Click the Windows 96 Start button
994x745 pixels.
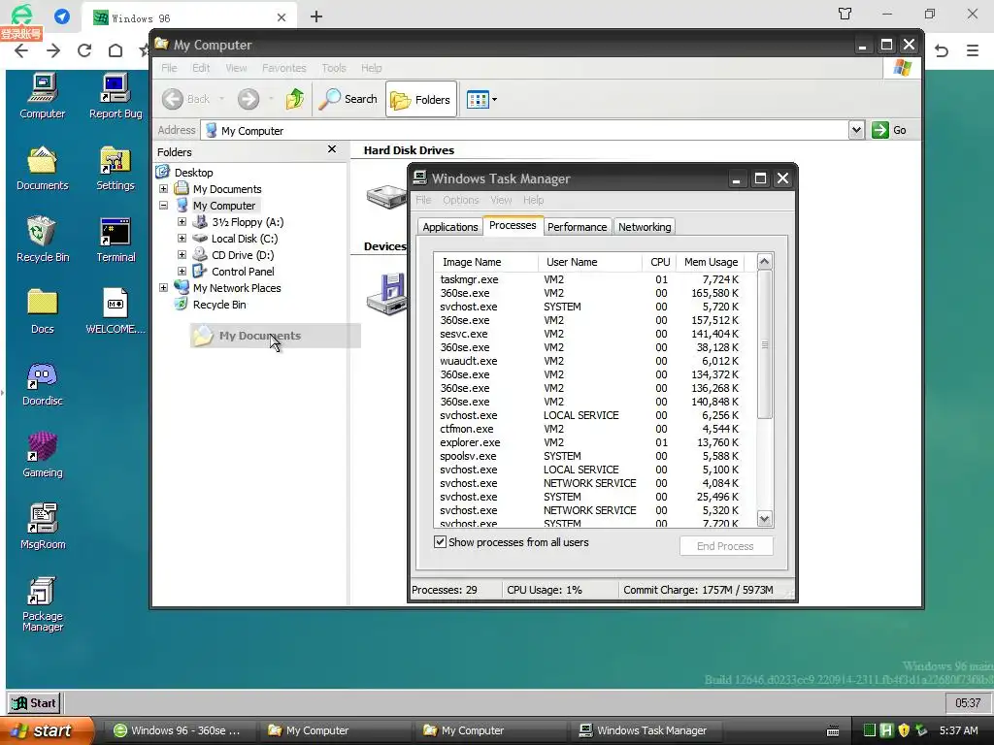click(x=36, y=702)
